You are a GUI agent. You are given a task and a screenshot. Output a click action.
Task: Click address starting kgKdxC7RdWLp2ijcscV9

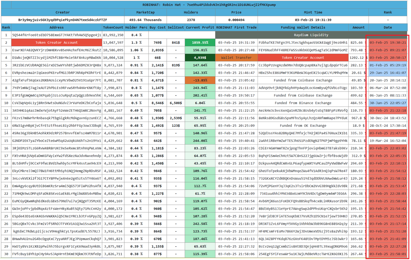(x=57, y=231)
